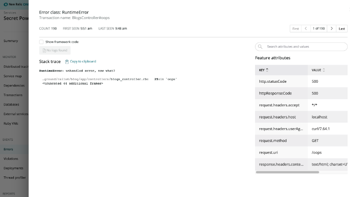Screen dimensions: 350x197
Task: Open Violations in sidebar
Action: tap(11, 159)
